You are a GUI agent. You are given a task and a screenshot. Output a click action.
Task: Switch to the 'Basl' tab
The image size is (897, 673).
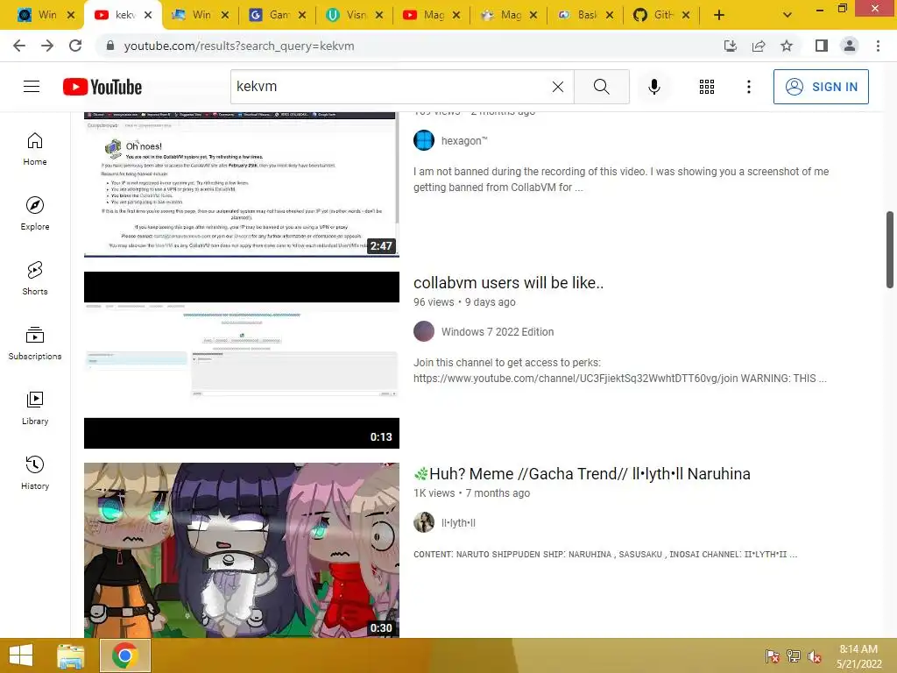586,15
